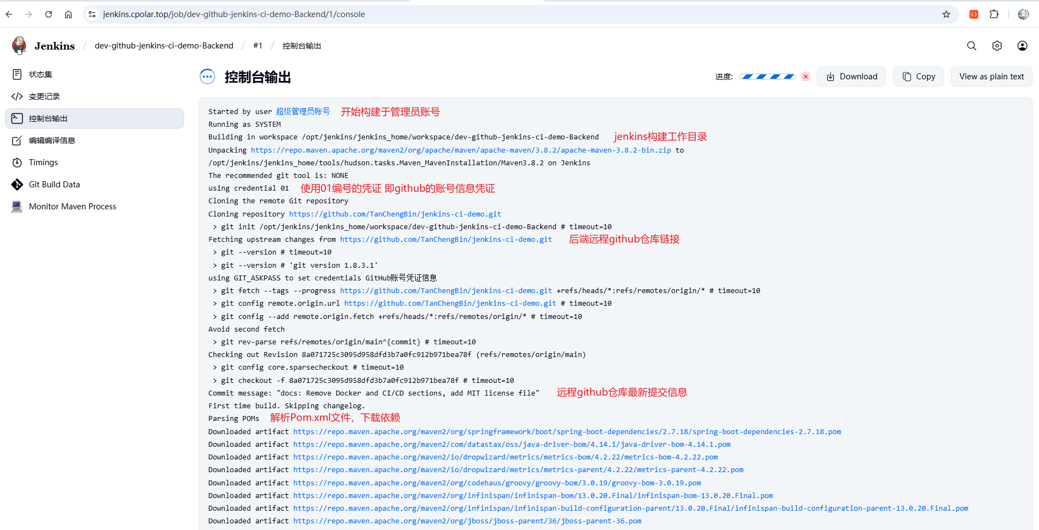Click the Git Build Data diamond icon
This screenshot has width=1039, height=530.
coord(17,185)
